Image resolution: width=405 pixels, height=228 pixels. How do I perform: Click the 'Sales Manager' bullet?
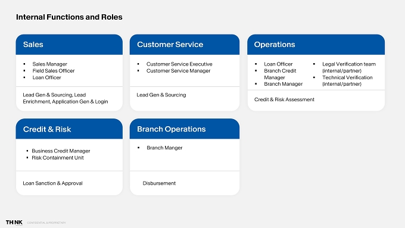(49, 64)
